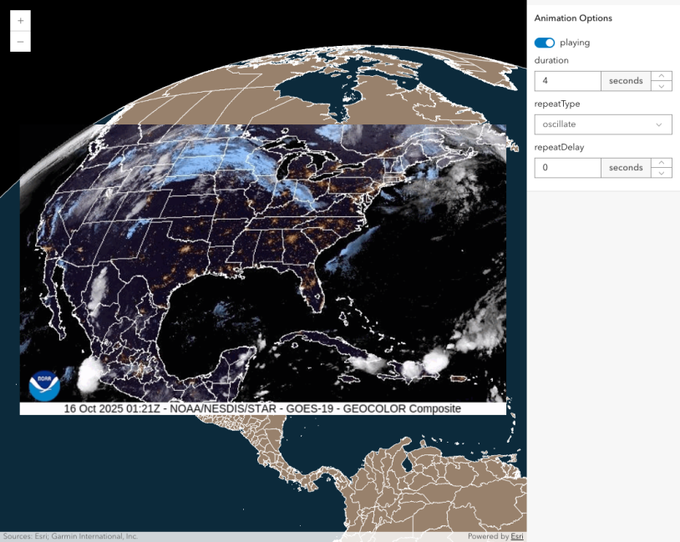Decrease the duration value with the down arrow

pyautogui.click(x=662, y=86)
